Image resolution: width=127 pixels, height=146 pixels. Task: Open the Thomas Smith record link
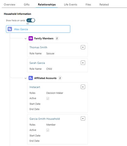click(38, 47)
